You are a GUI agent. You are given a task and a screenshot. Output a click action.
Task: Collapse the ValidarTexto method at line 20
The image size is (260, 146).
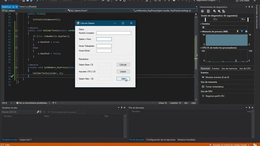tap(16, 30)
